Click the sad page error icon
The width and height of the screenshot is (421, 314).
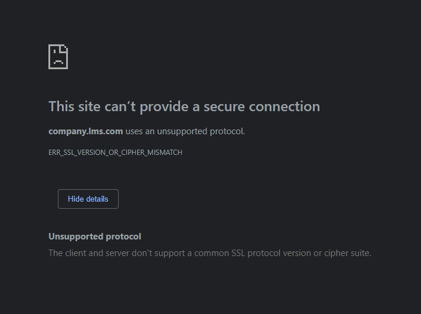click(x=58, y=57)
